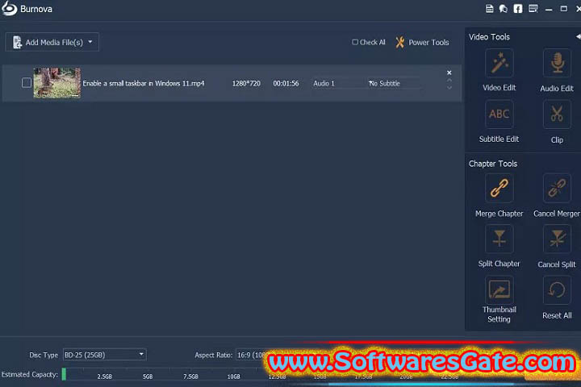
Task: Click Add Media File(s) button
Action: [52, 42]
